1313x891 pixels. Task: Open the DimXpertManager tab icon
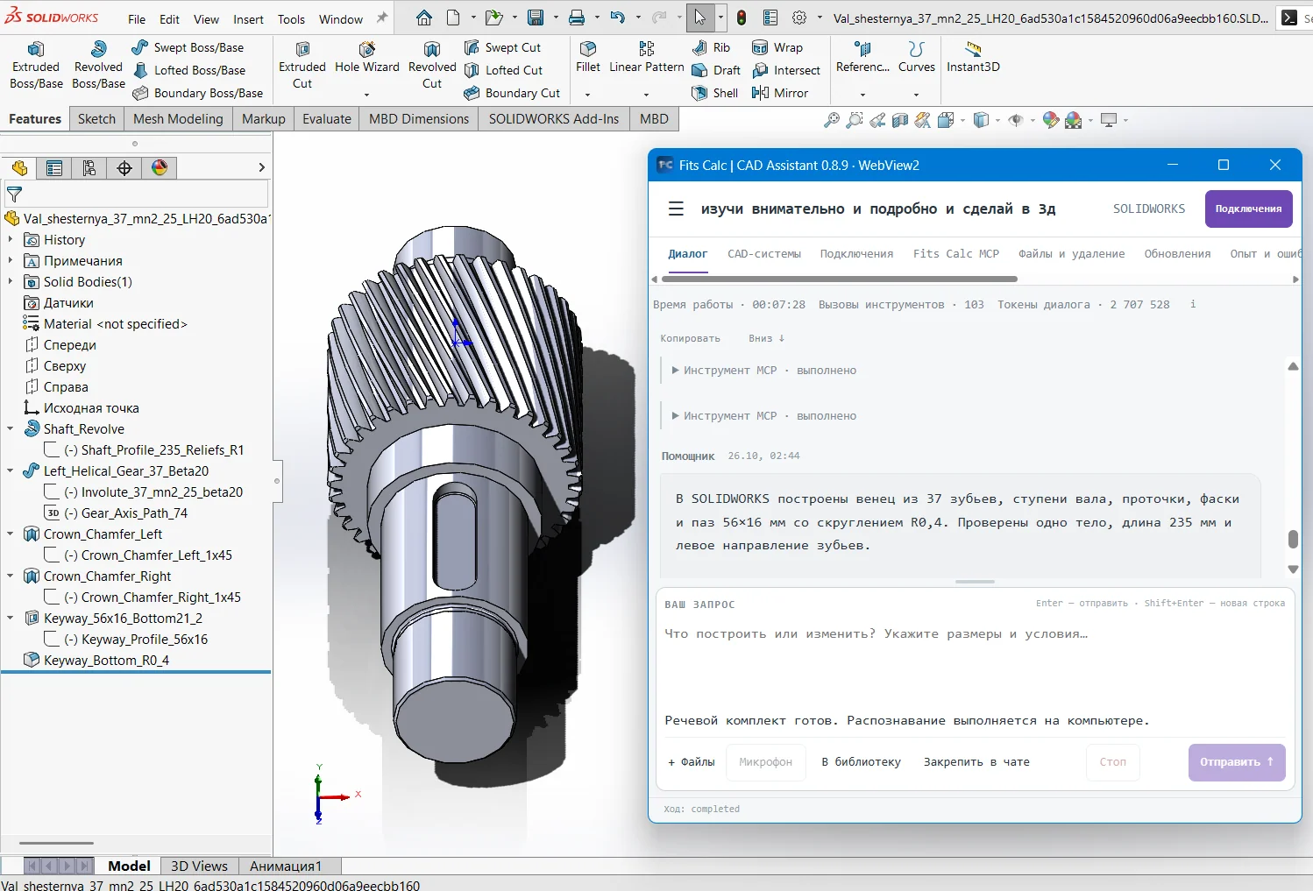pyautogui.click(x=124, y=167)
